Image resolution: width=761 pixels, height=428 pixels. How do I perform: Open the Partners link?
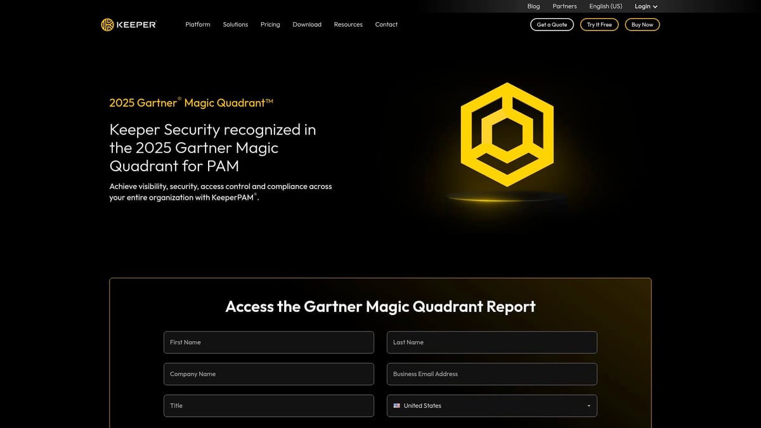pos(564,6)
